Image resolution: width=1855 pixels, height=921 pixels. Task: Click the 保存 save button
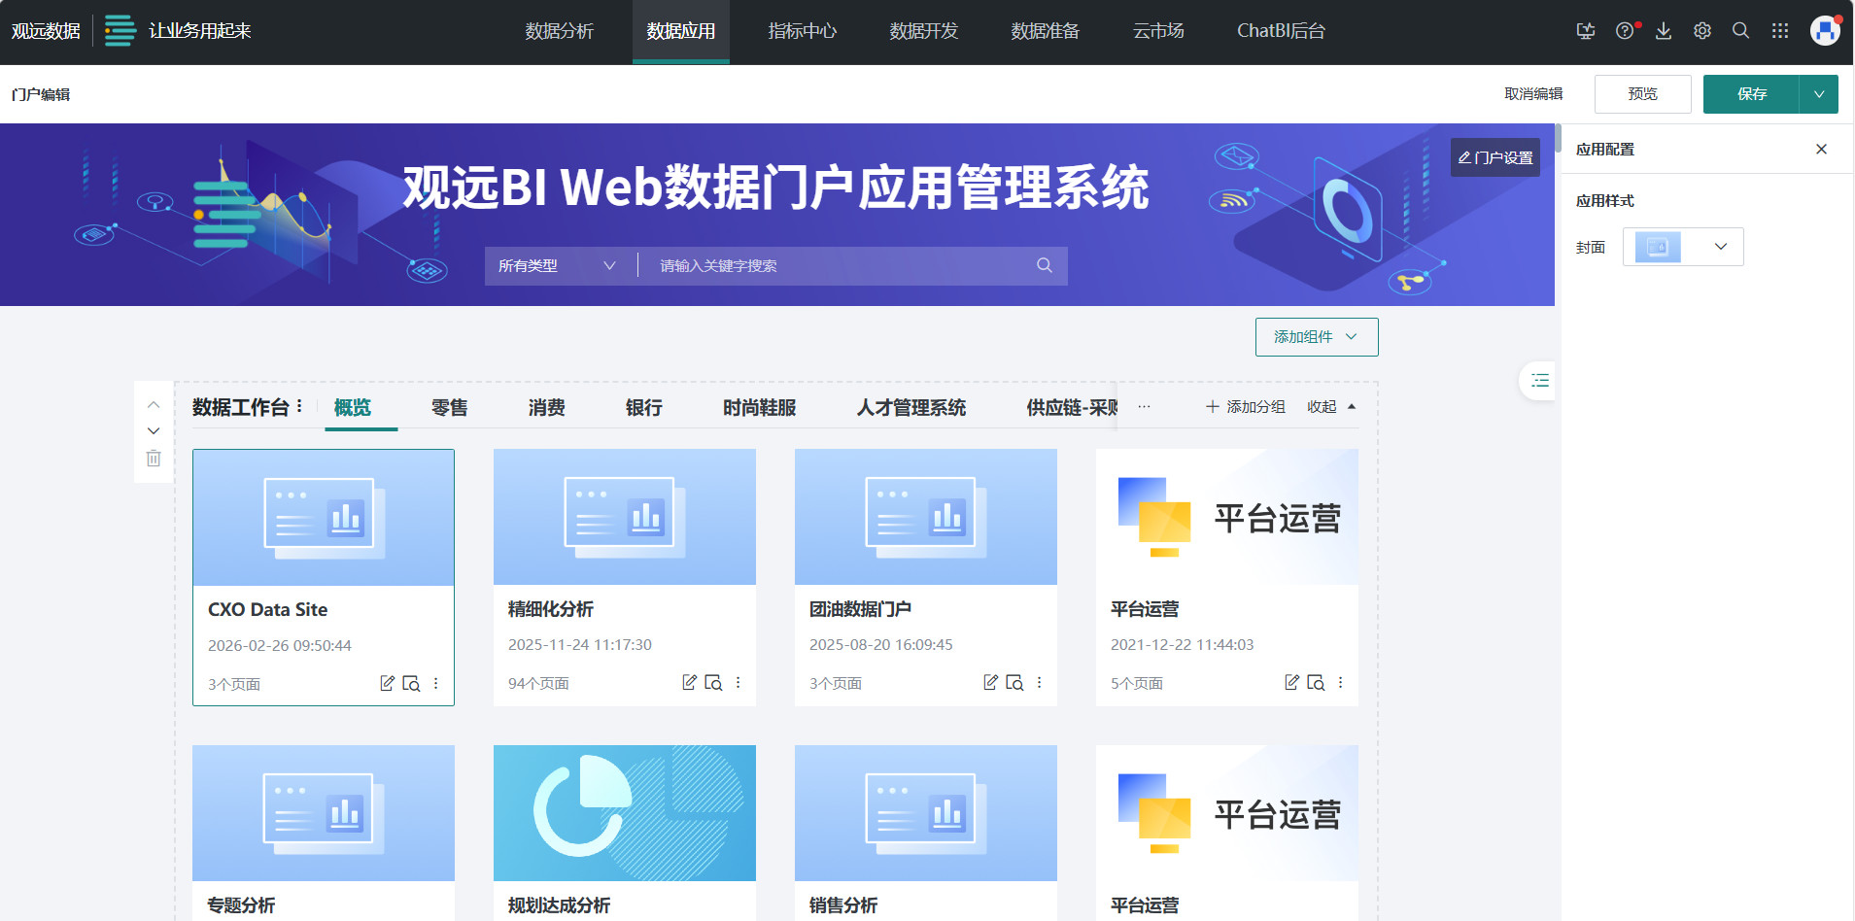pyautogui.click(x=1752, y=93)
